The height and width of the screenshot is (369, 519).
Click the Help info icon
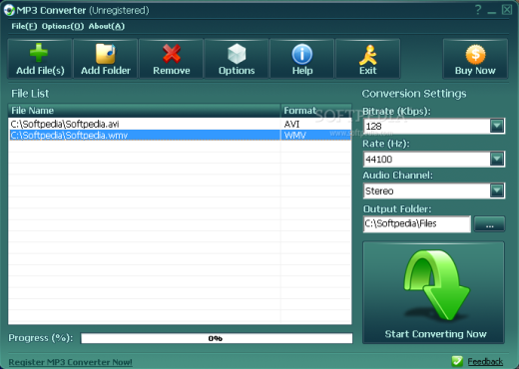pyautogui.click(x=302, y=54)
